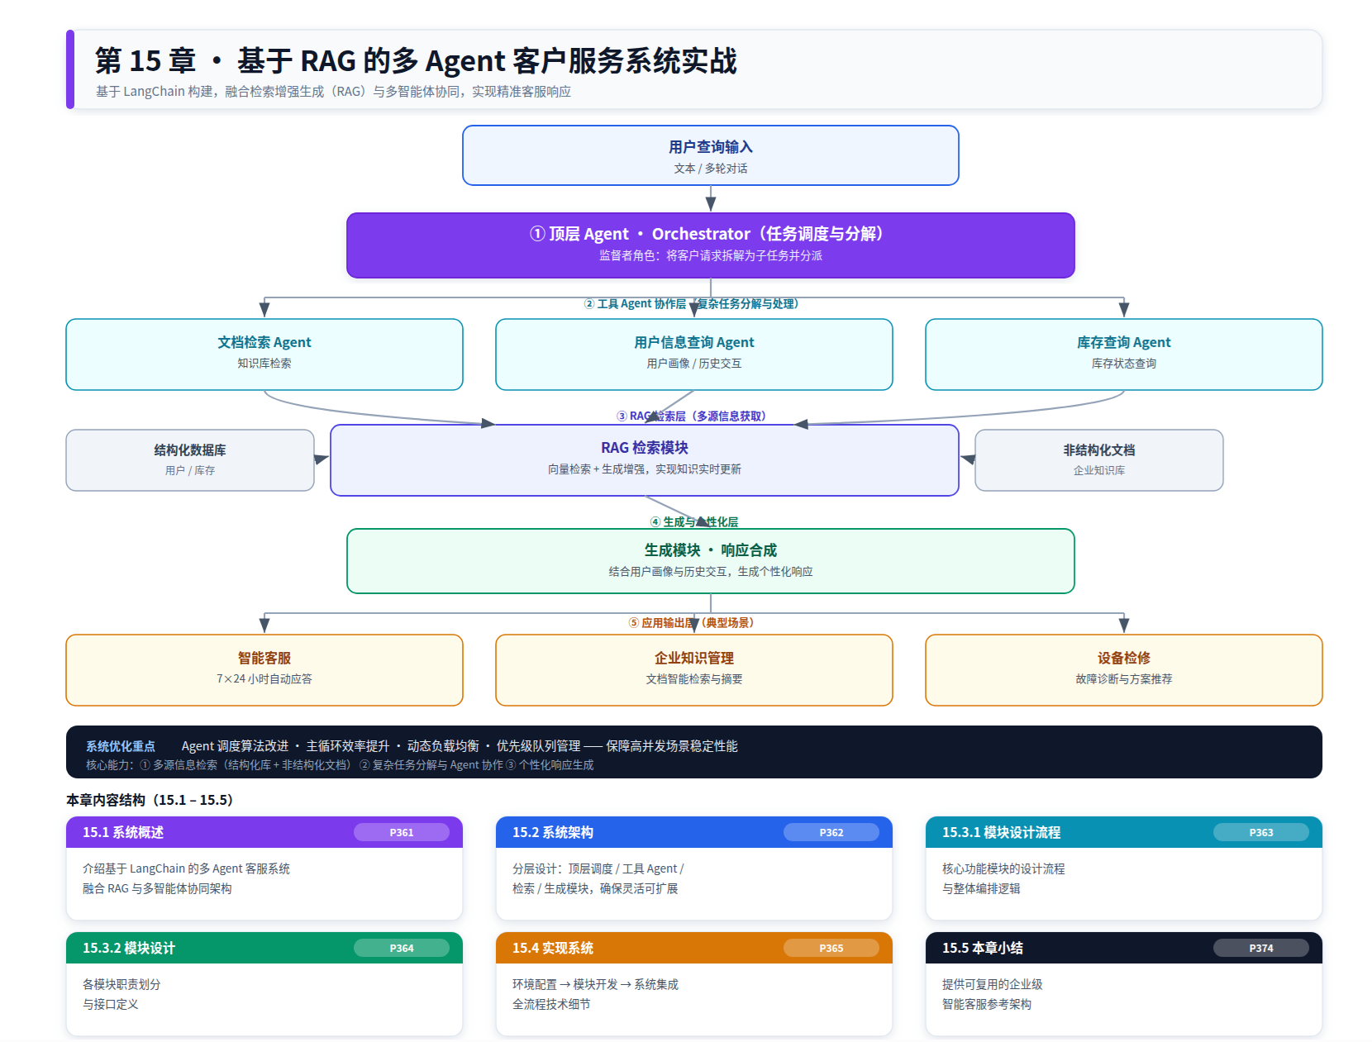The image size is (1372, 1042).
Task: Select the 非结构化文档 node
Action: point(1099,460)
